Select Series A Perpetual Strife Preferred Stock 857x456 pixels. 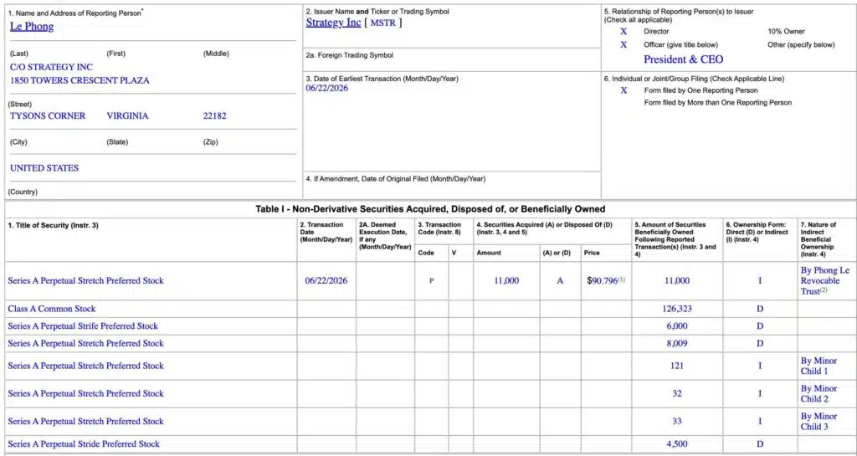click(83, 326)
